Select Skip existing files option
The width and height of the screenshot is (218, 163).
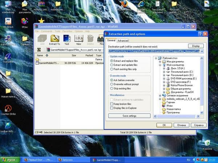point(112,88)
